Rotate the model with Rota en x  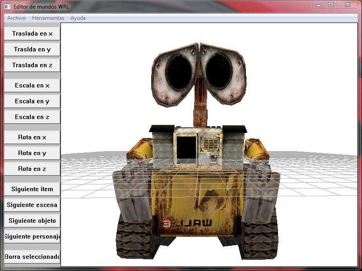pyautogui.click(x=32, y=138)
